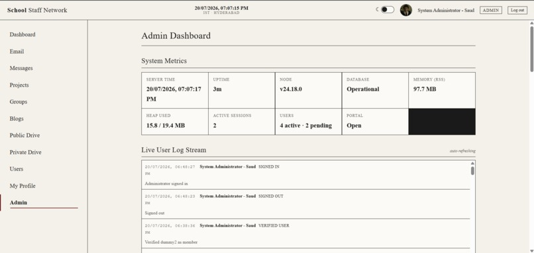Click the Uptime value 3m

tap(217, 89)
